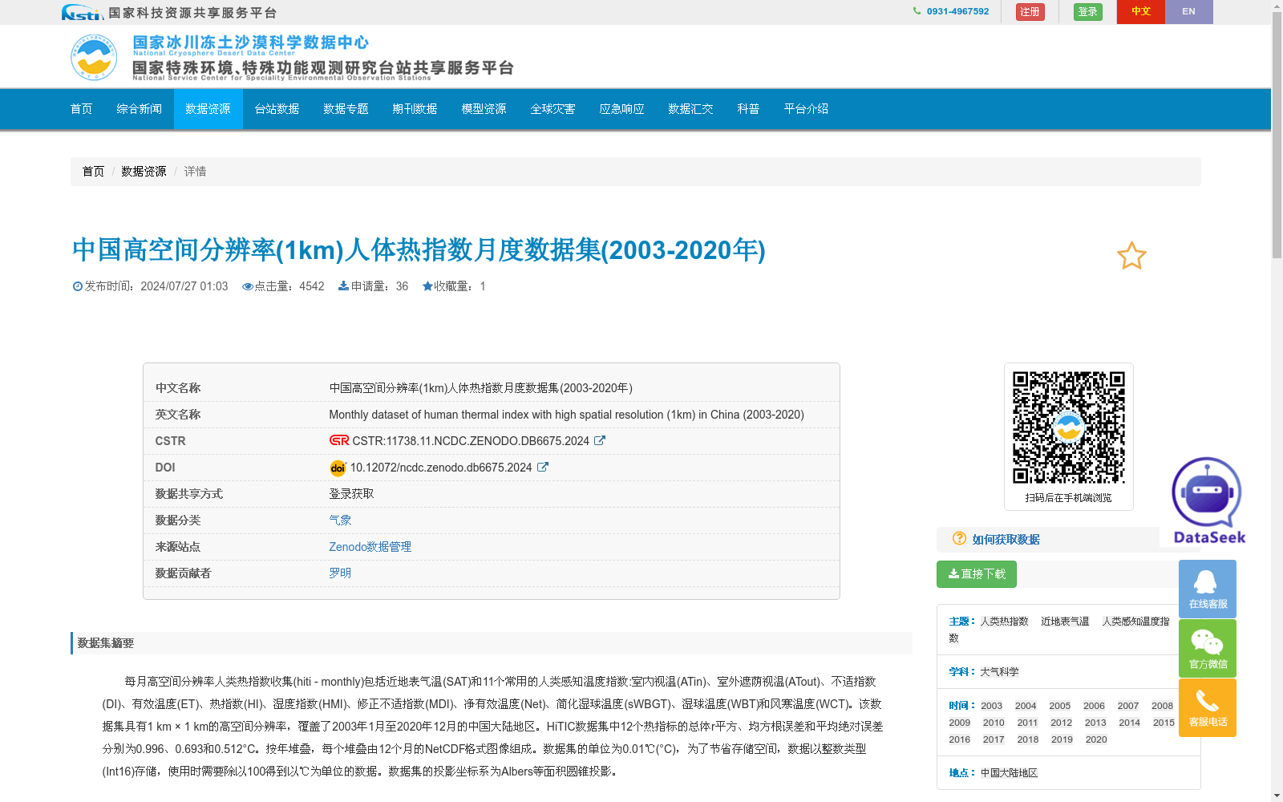Open the 数据汇交 nav menu item

click(690, 109)
